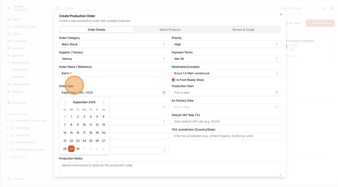The image size is (338, 187).
Task: Click the Home breadcrumb
Action: point(69,8)
